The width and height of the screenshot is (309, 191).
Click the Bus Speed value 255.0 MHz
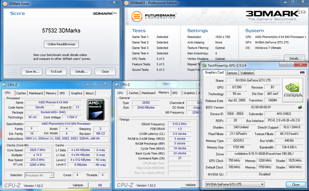37,160
